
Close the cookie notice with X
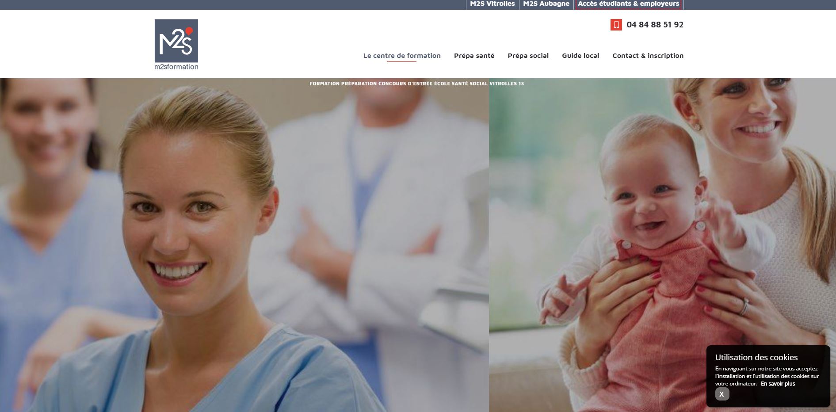[722, 394]
